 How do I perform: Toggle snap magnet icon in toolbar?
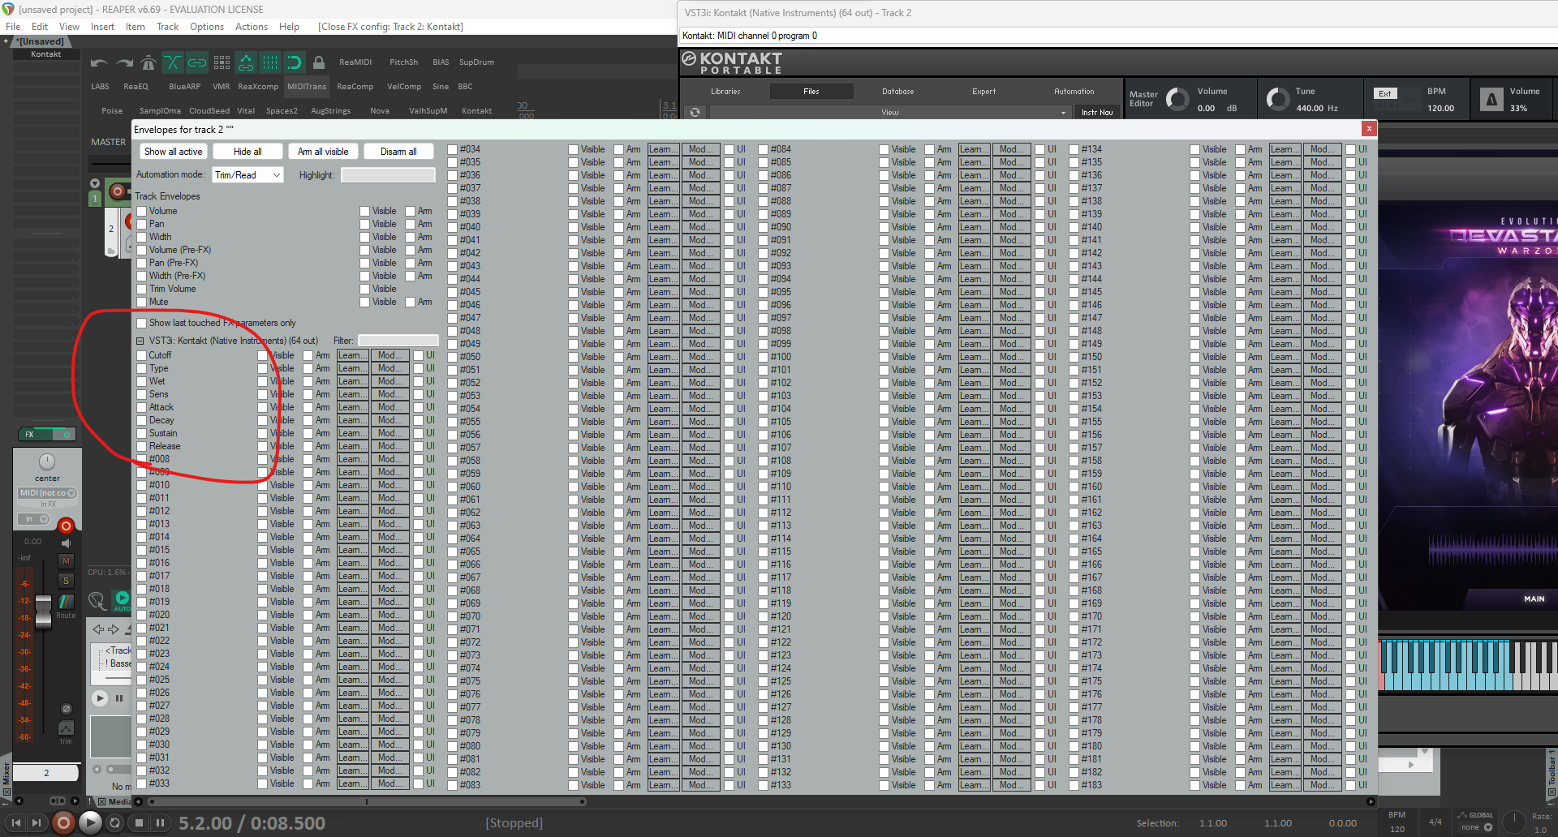pos(295,62)
